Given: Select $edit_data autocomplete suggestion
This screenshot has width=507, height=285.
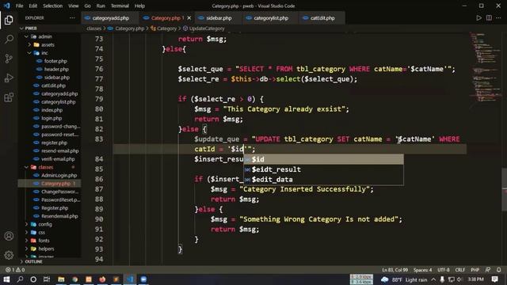Looking at the screenshot, I should [x=323, y=180].
